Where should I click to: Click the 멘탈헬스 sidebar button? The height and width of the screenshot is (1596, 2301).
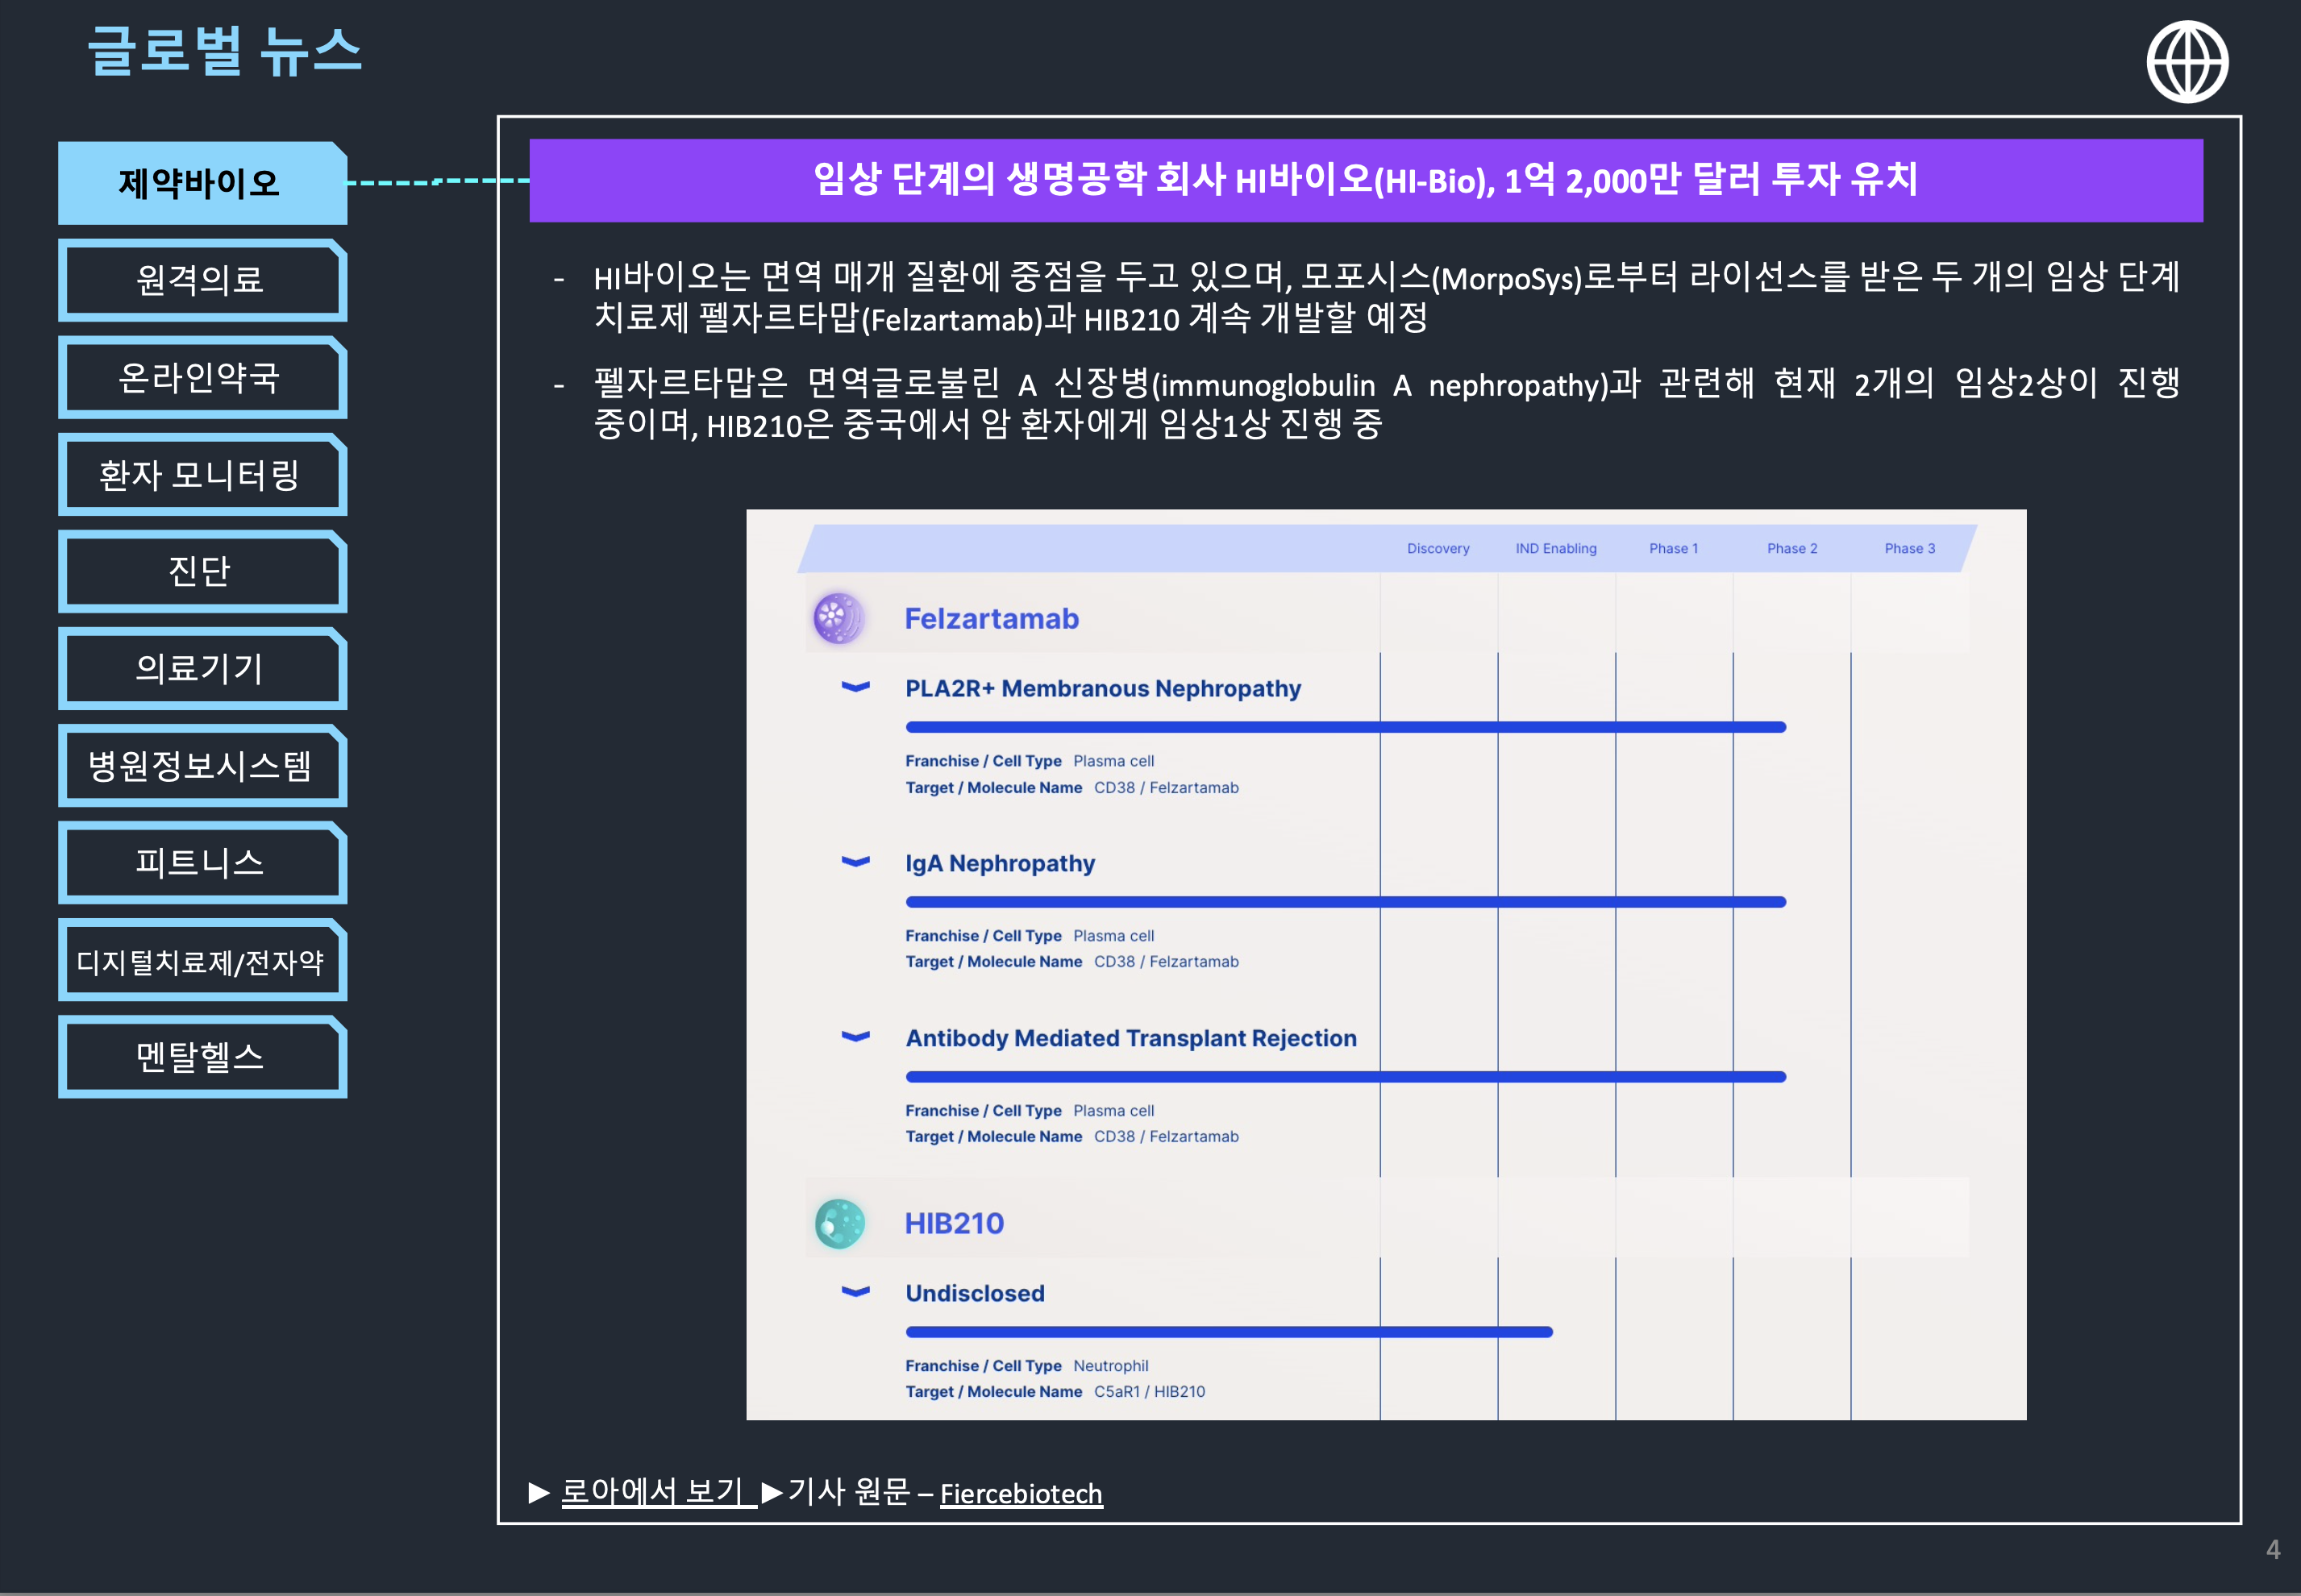tap(202, 1057)
